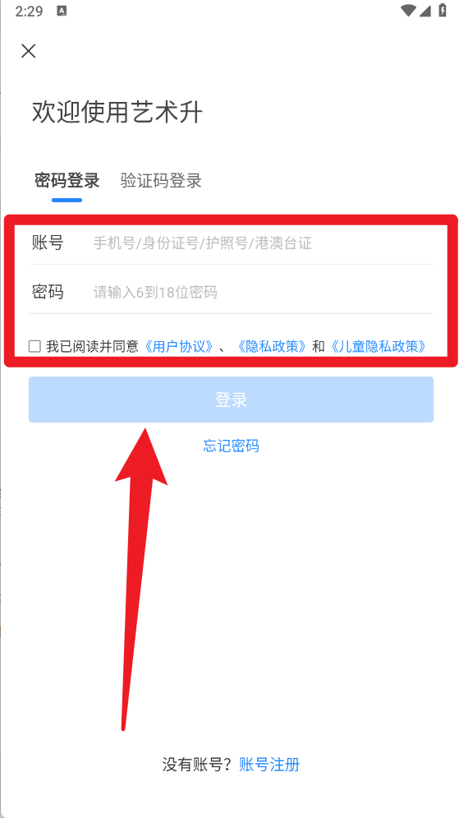This screenshot has height=818, width=459.
Task: Tap the 欢迎使用艺术升 heading
Action: point(117,112)
